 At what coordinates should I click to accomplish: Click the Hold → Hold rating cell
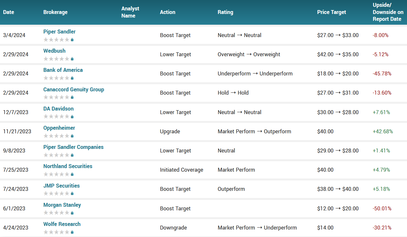click(x=233, y=93)
